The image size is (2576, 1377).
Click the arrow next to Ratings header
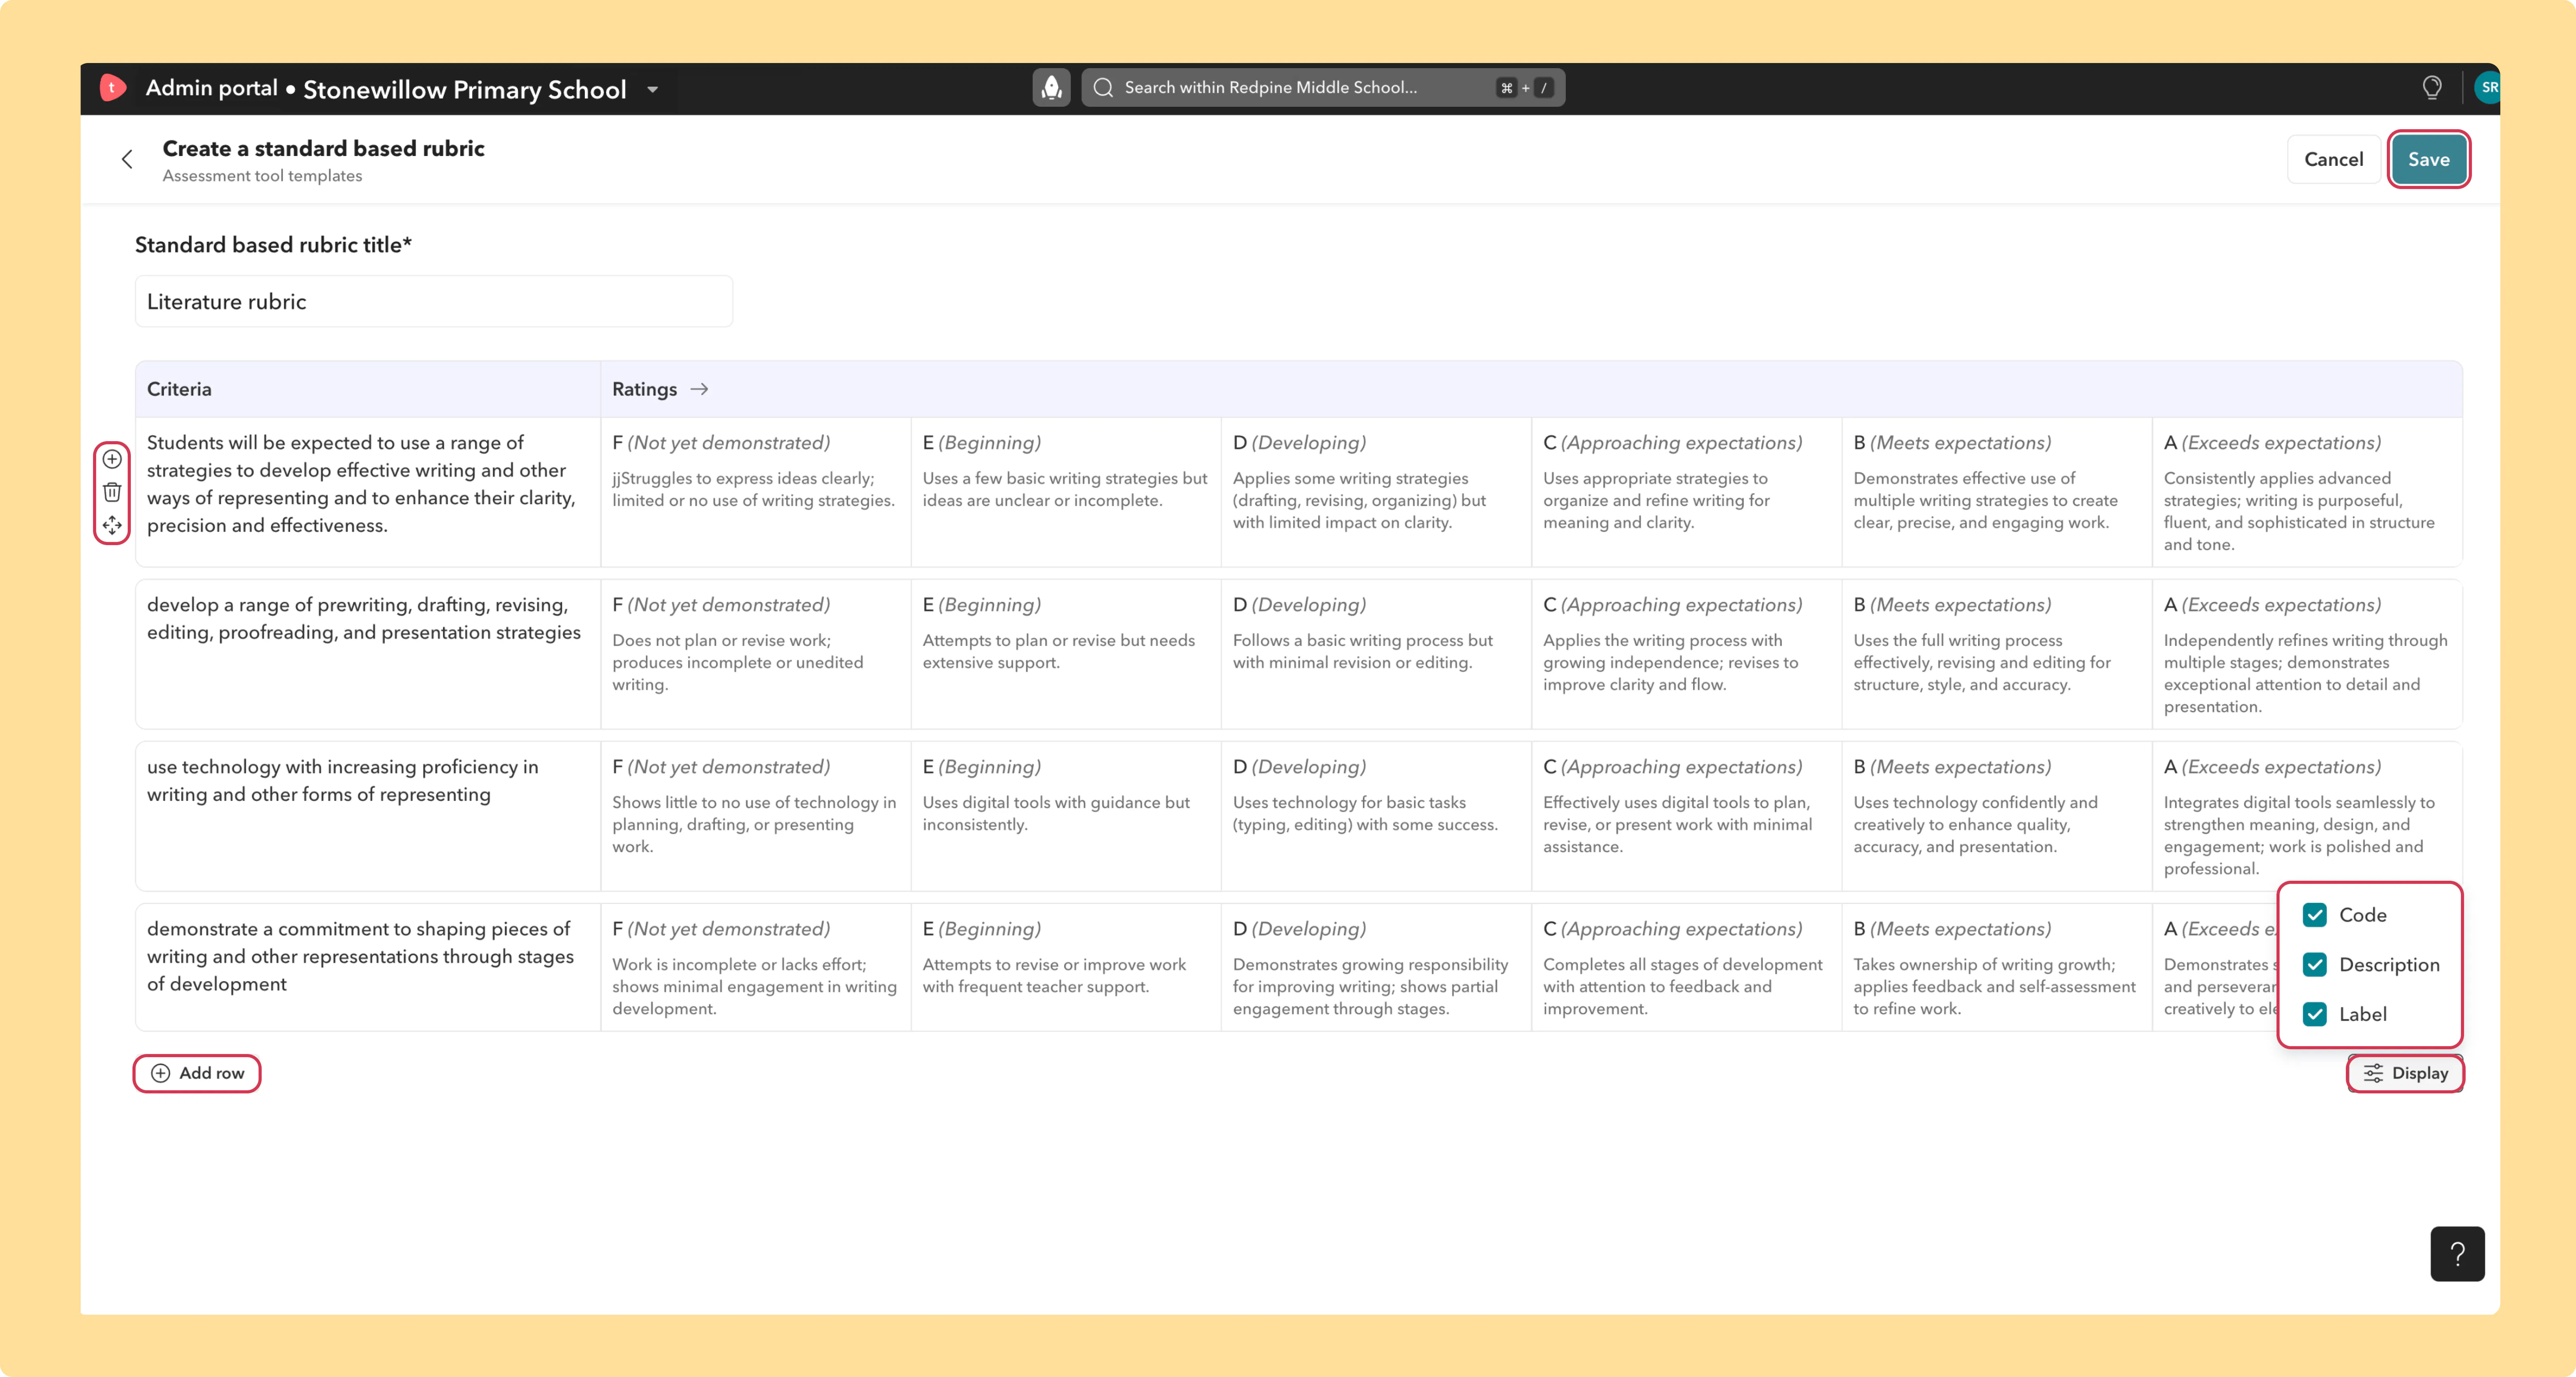pyautogui.click(x=699, y=389)
